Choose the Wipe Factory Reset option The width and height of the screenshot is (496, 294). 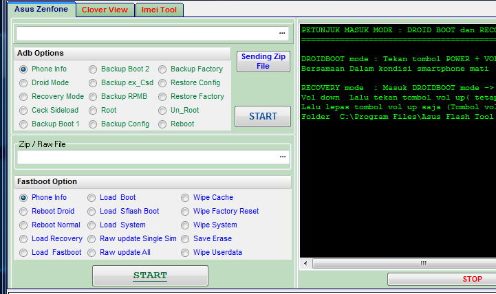click(x=185, y=212)
